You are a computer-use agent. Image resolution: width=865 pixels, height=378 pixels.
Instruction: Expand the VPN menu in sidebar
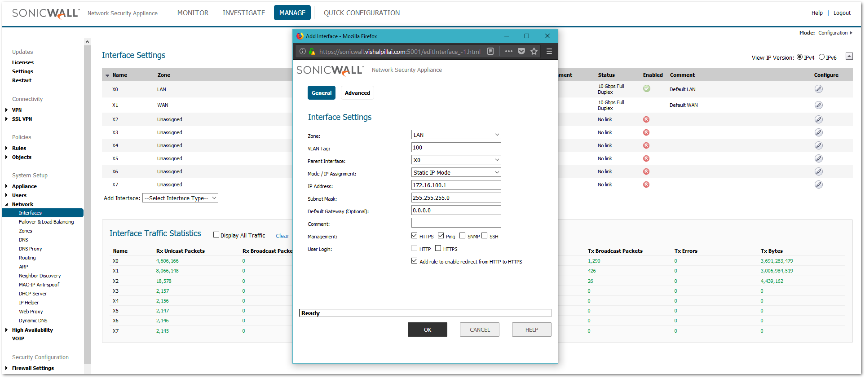(x=6, y=110)
